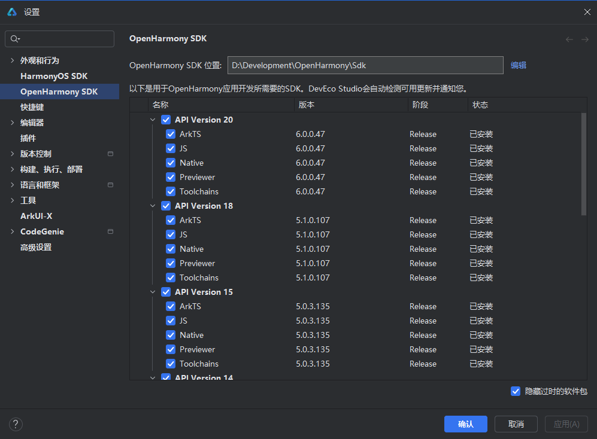The image size is (597, 439).
Task: Toggle Native 6.0.0.47 checkbox
Action: tap(171, 163)
